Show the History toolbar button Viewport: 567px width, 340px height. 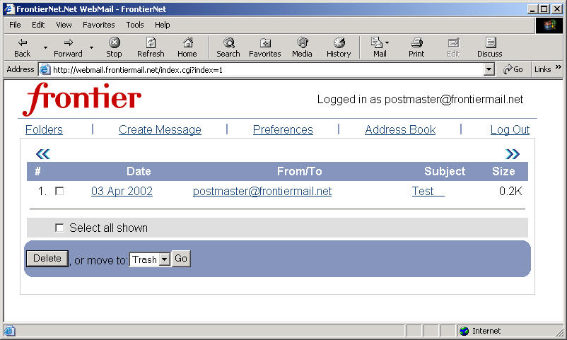coord(339,47)
